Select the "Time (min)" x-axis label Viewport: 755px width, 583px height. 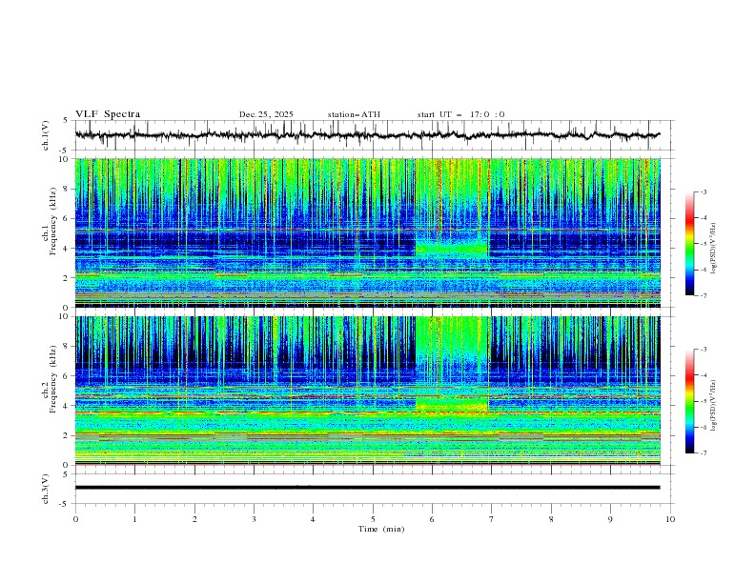(381, 529)
